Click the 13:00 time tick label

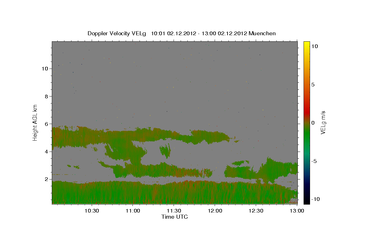pos(297,211)
